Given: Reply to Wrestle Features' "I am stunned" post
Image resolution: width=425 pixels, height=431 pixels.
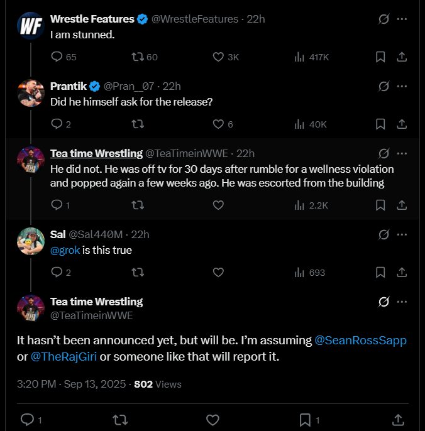Looking at the screenshot, I should (x=57, y=57).
